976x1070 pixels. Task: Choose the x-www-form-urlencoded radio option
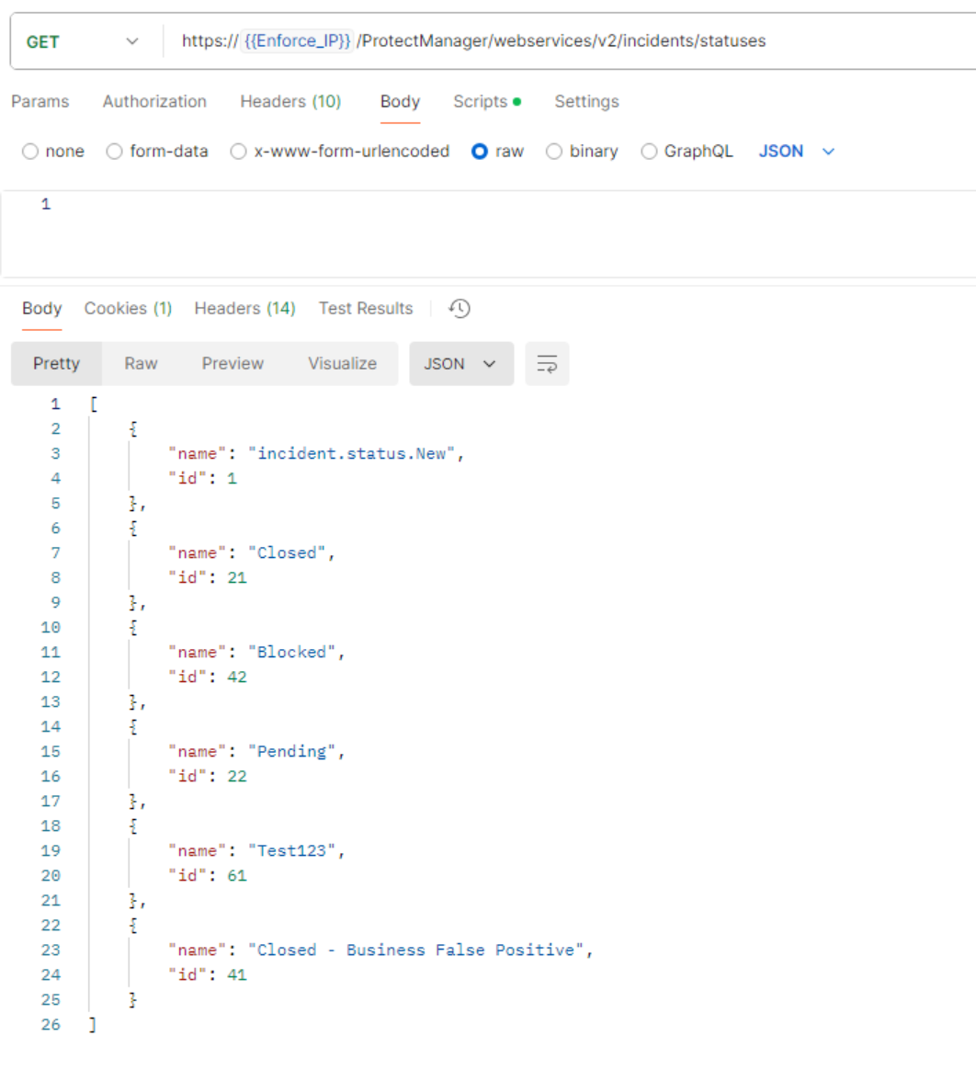point(239,152)
